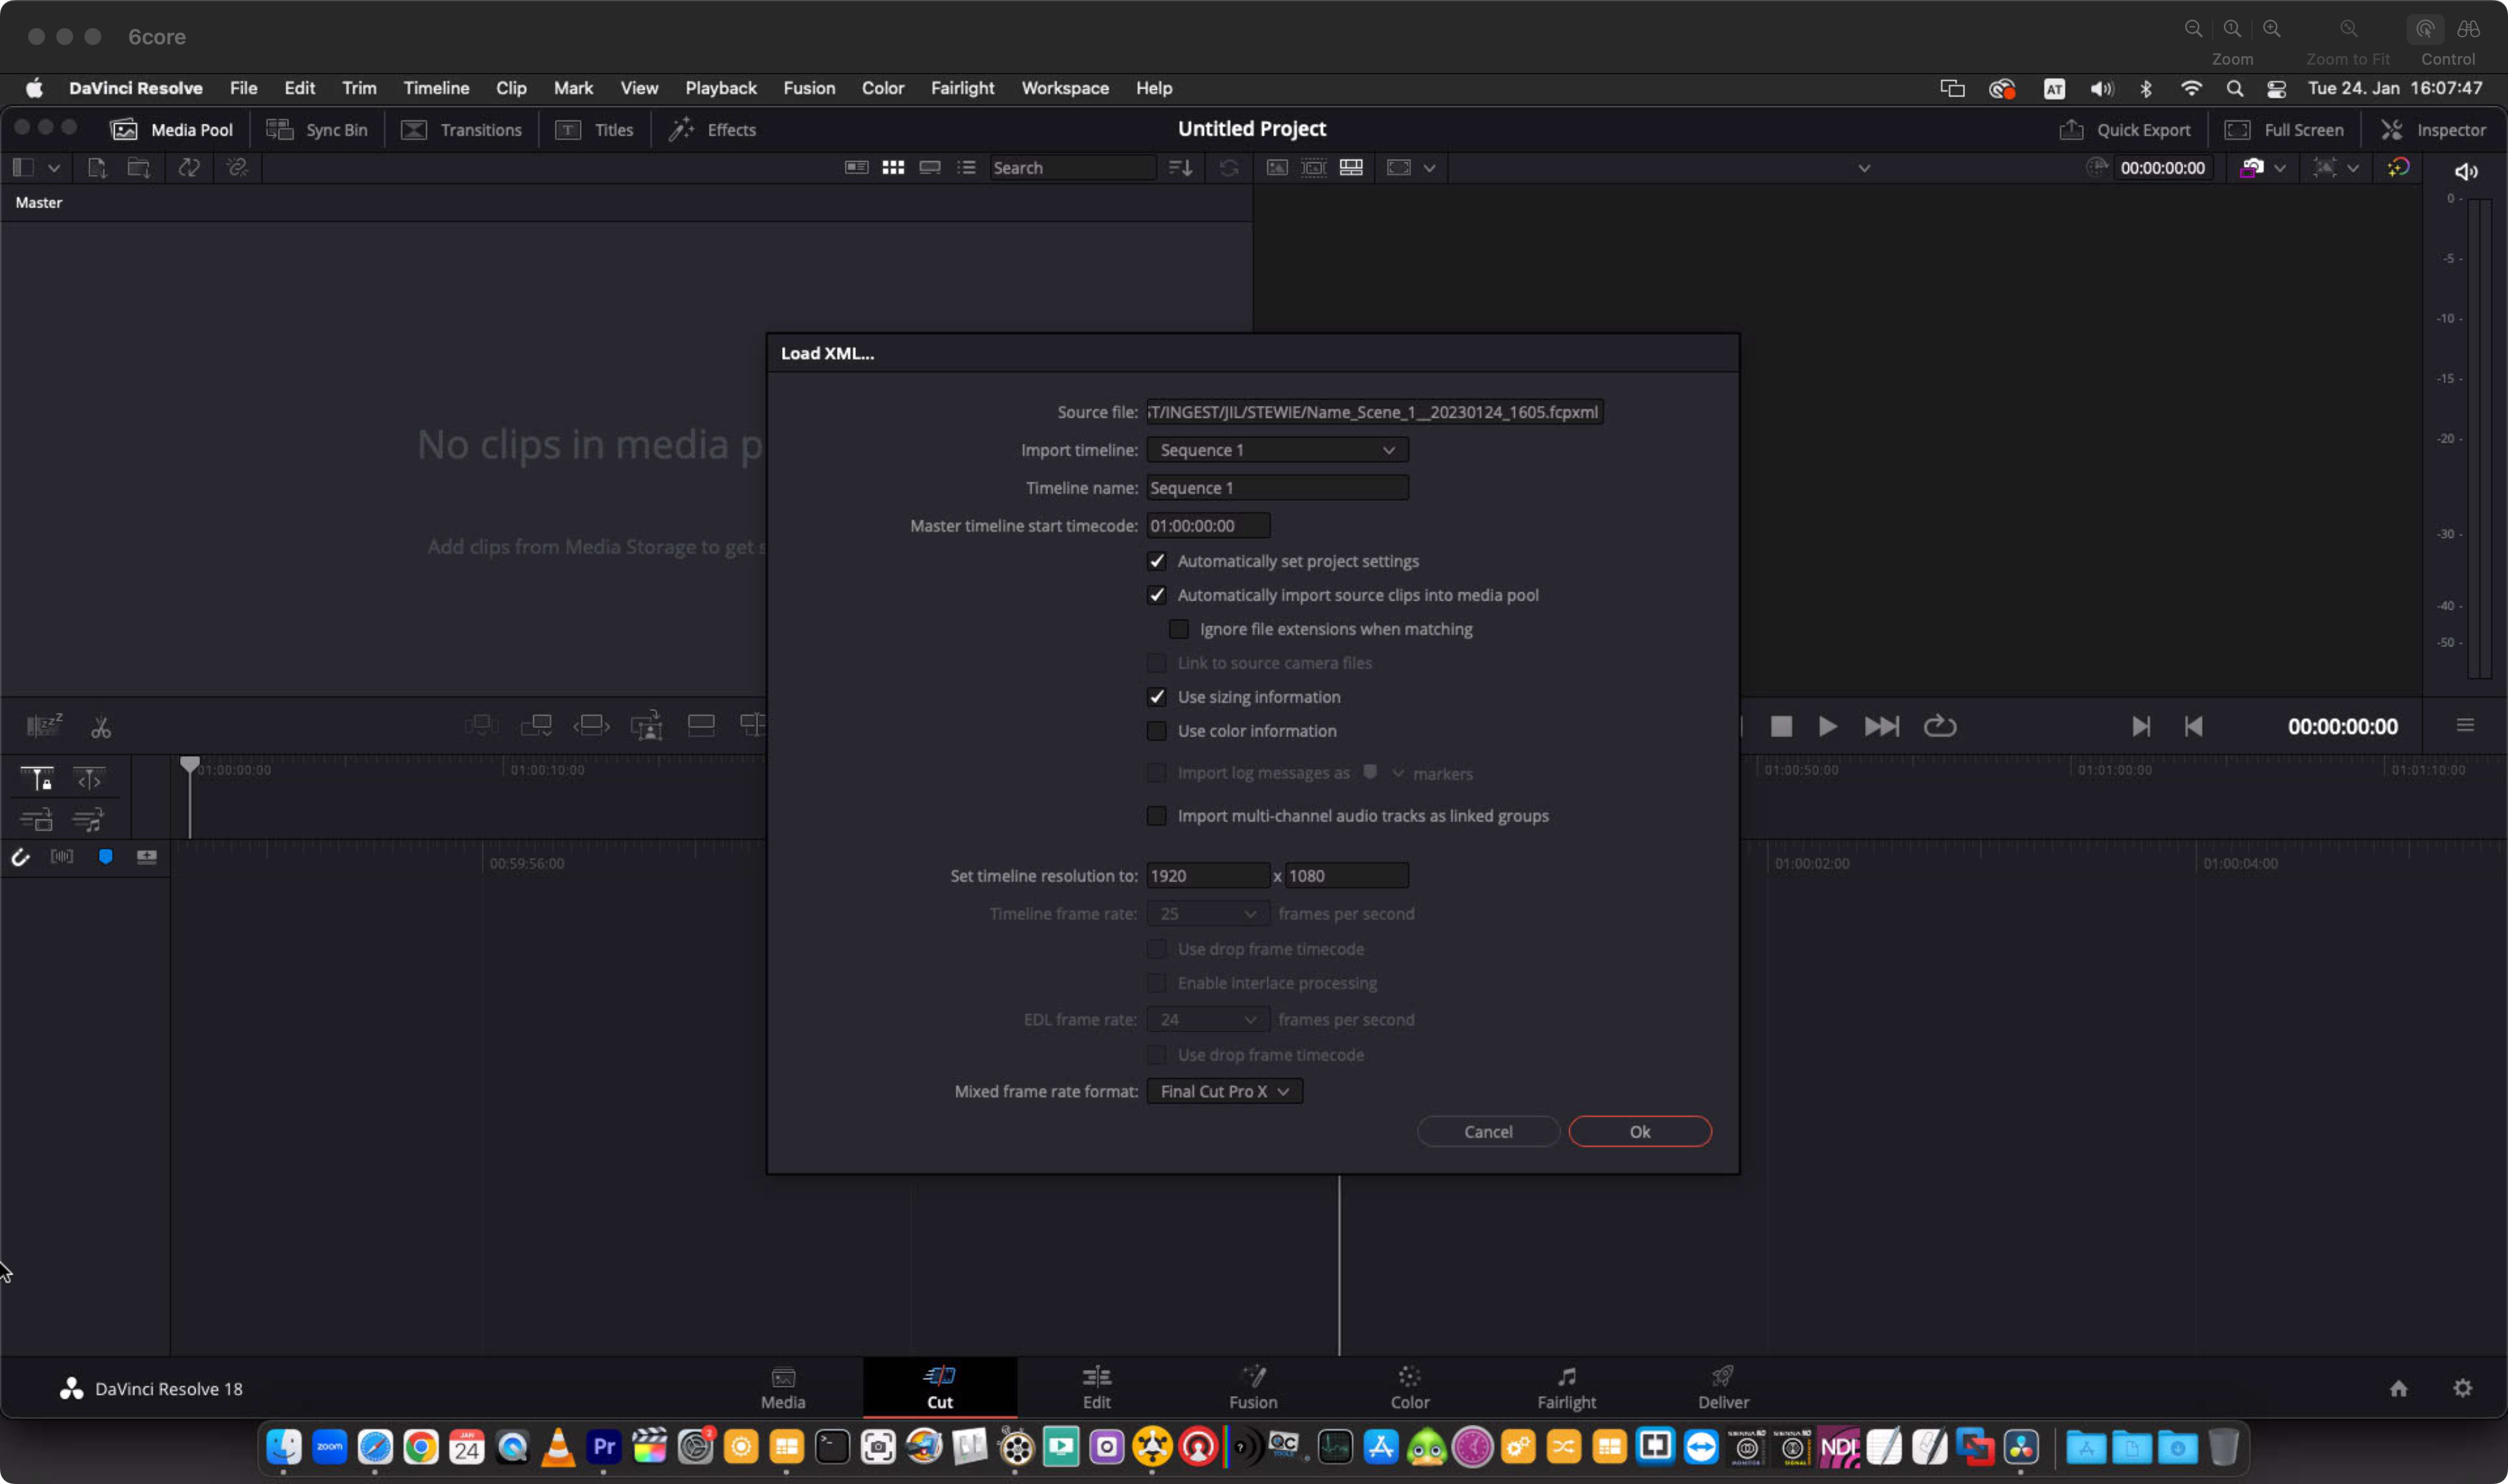Click the sort media pool icon

(1181, 168)
